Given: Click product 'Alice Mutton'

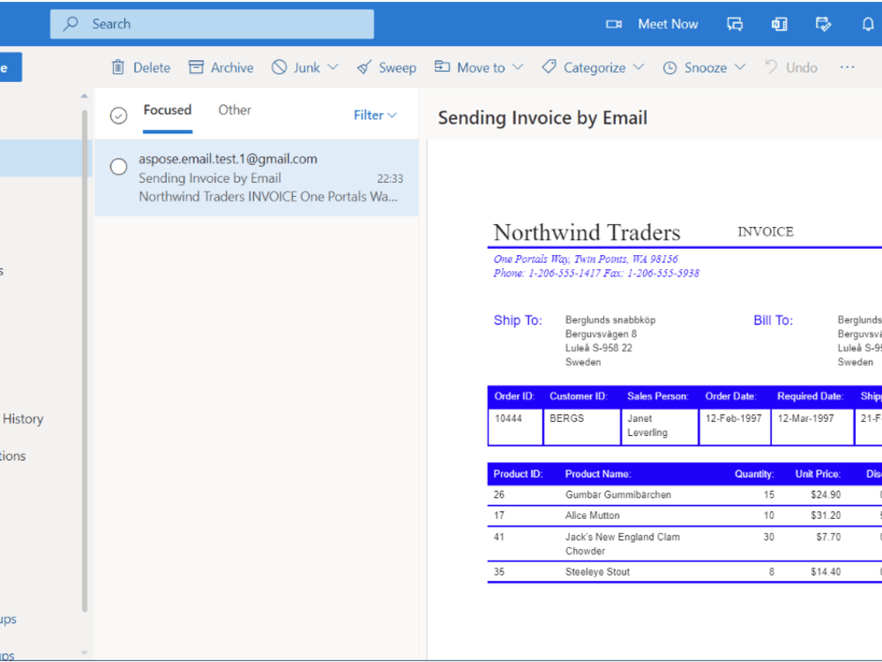Looking at the screenshot, I should click(593, 515).
